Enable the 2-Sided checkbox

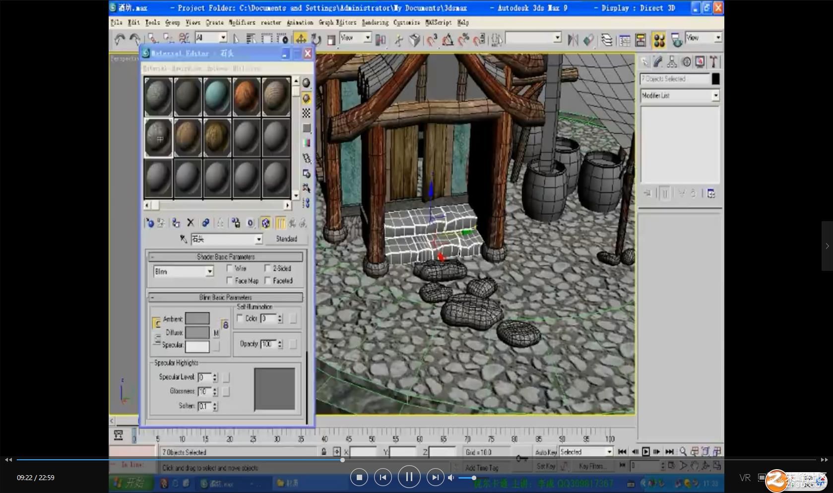click(x=267, y=268)
